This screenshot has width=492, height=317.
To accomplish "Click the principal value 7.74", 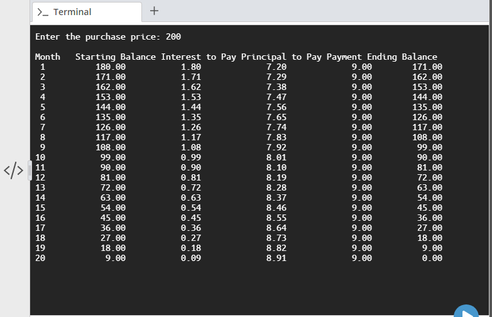I will click(276, 127).
